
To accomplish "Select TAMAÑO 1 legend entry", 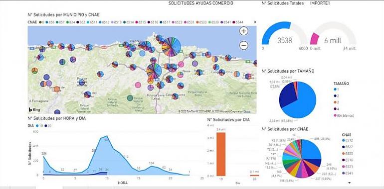I will (336, 90).
